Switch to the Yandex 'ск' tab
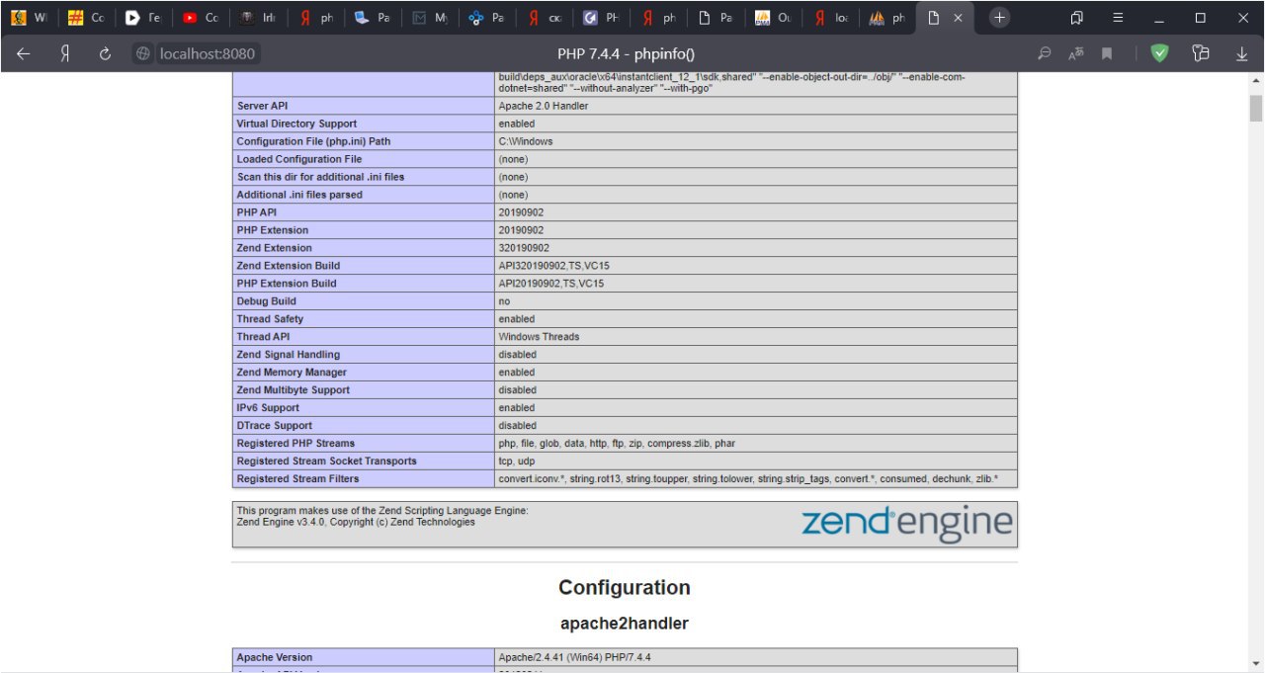Screen dimensions: 1265x673 [544, 18]
